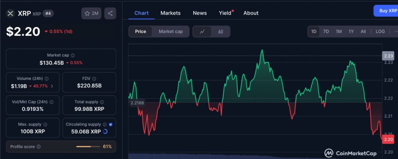Expand Volume (24h) details chevron
Screen dimensions: 398x159
[x=52, y=86]
